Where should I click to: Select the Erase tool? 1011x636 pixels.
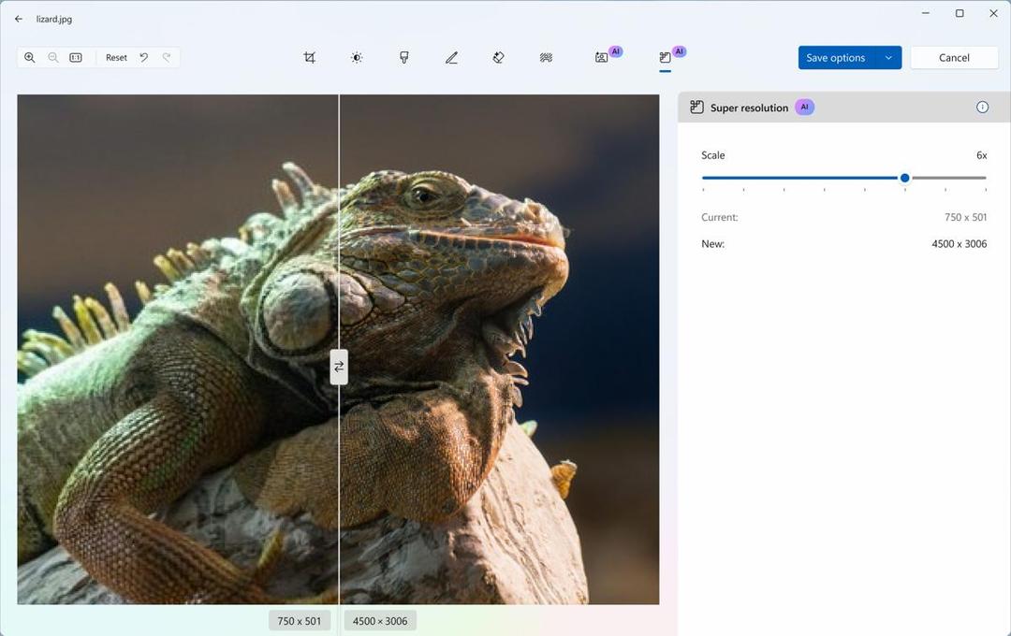point(498,57)
